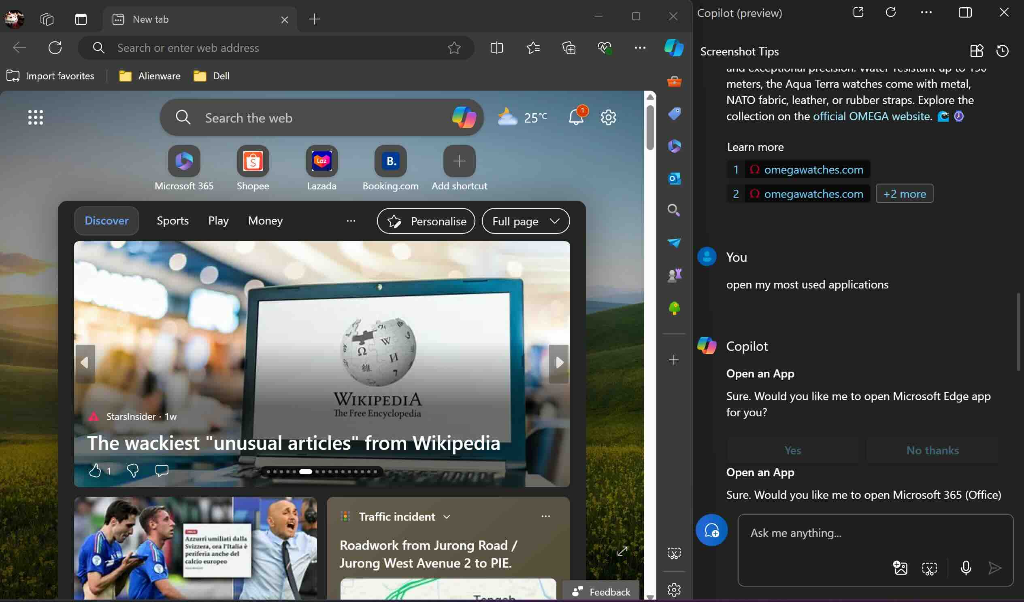Screen dimensions: 1024x602
Task: Open Microsoft 365 shortcut
Action: [184, 168]
